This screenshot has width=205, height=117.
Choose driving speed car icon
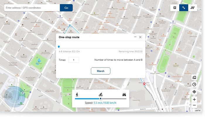tap(124, 94)
